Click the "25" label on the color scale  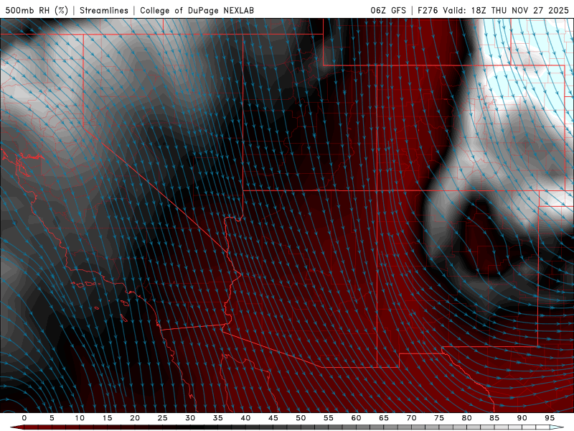163,418
